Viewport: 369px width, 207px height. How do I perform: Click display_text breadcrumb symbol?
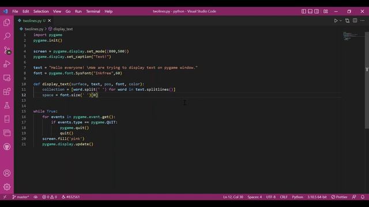click(x=63, y=29)
